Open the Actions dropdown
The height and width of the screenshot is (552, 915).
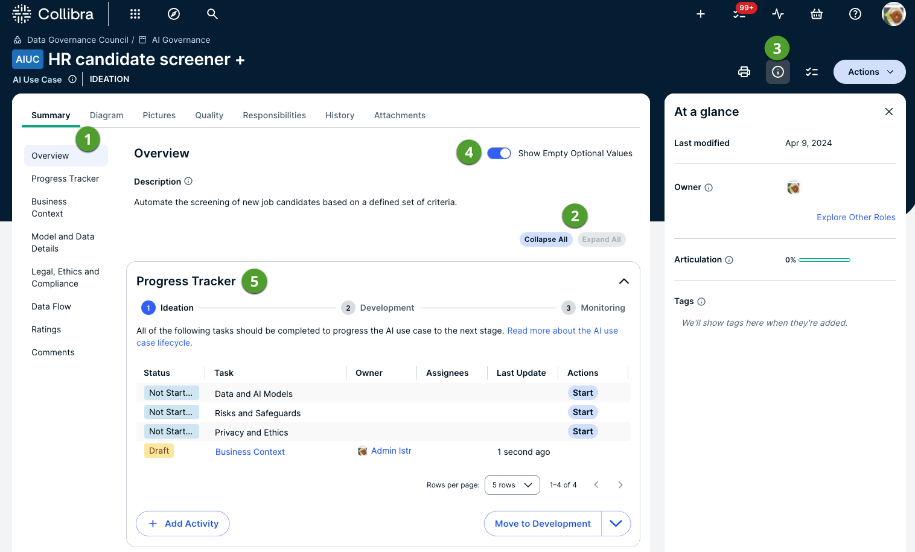tap(869, 72)
